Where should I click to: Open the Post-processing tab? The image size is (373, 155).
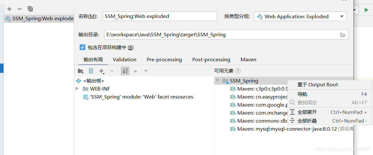coord(211,59)
